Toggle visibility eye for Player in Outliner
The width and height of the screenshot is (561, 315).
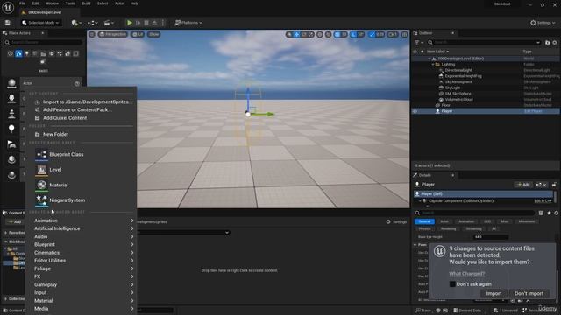[415, 111]
